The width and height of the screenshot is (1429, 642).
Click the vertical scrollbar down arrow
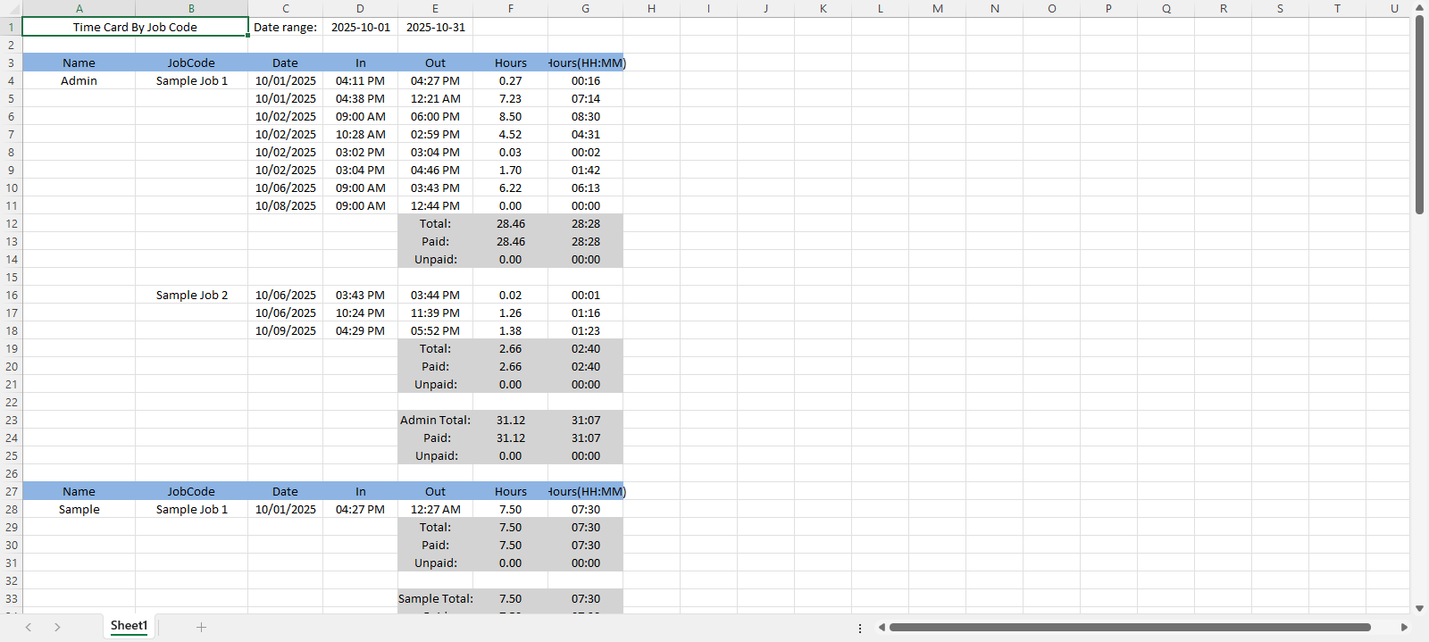pyautogui.click(x=1419, y=608)
